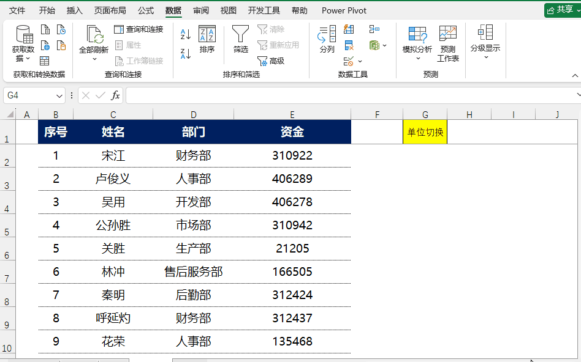Click the formula bar confirm checkmark
The width and height of the screenshot is (581, 362).
pos(101,96)
